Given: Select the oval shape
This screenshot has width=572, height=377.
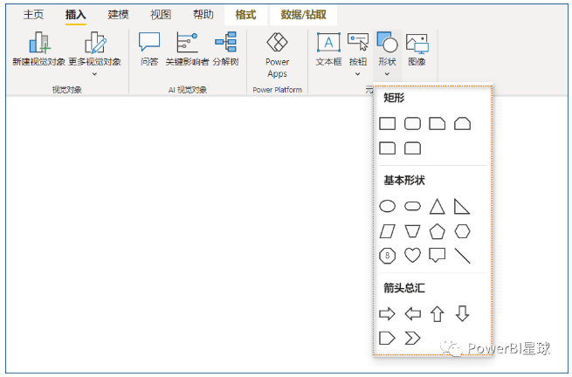Looking at the screenshot, I should [388, 206].
